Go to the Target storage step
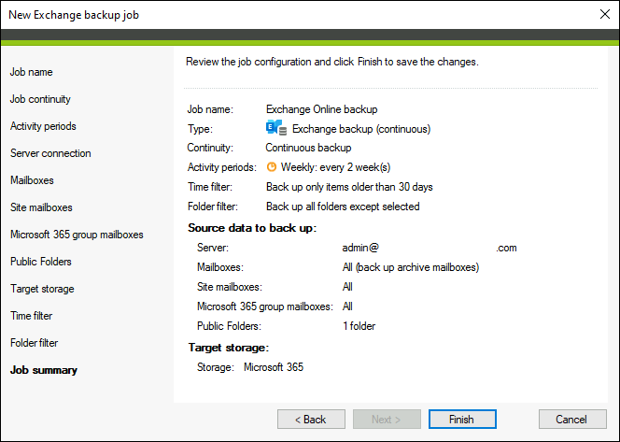This screenshot has height=442, width=620. pos(42,289)
